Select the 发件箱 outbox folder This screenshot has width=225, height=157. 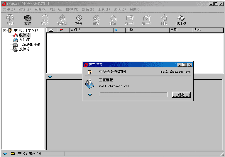pos(24,40)
